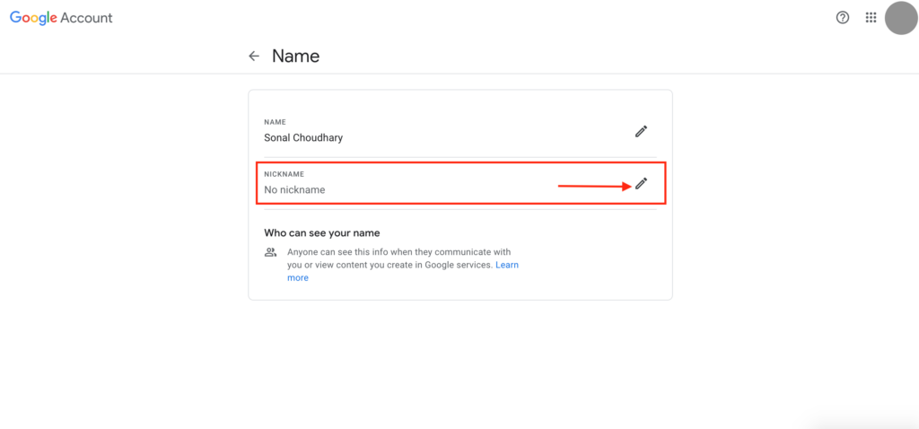Screen dimensions: 919x429
Task: Click the people icon under visibility section
Action: [x=270, y=252]
